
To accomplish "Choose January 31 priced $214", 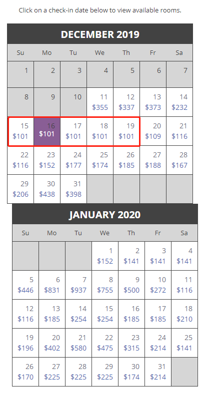I will click(x=158, y=372).
